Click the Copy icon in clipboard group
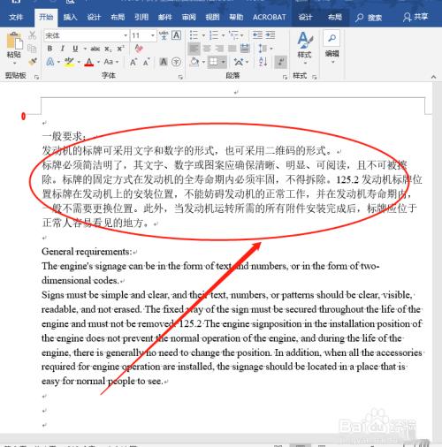Viewport: 442px width, 447px height. 32,48
